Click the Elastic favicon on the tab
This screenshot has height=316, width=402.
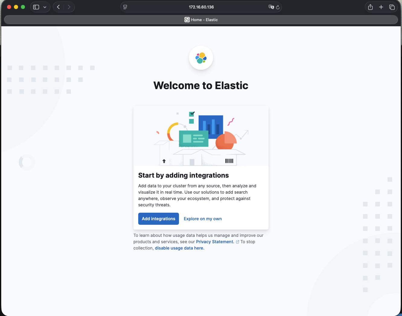pos(187,20)
